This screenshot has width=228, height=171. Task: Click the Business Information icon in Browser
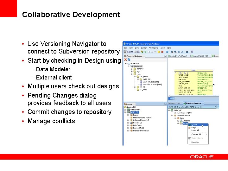[x=131, y=130]
